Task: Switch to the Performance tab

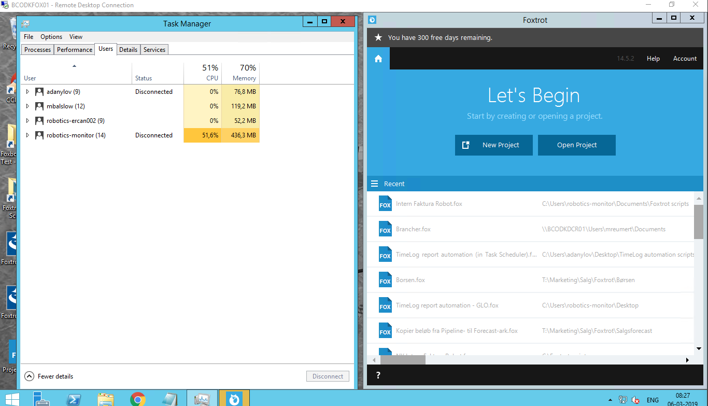Action: [x=75, y=50]
